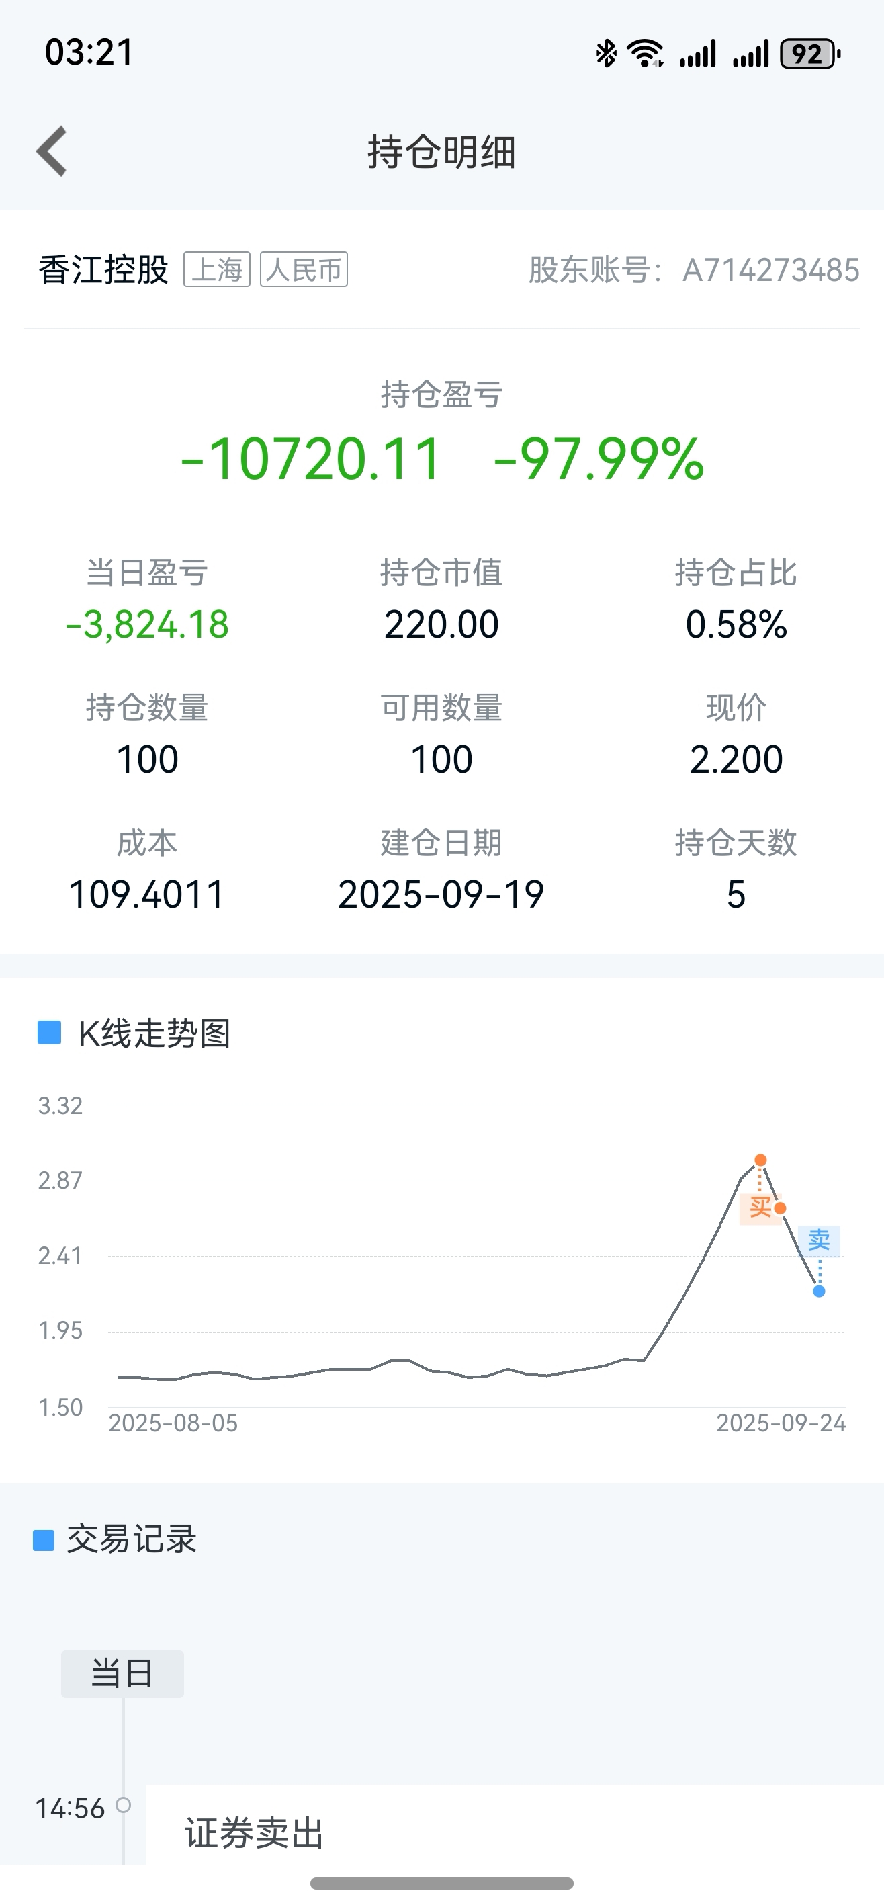884x1903 pixels.
Task: Tap the orange 买 marker on chart
Action: point(760,1209)
